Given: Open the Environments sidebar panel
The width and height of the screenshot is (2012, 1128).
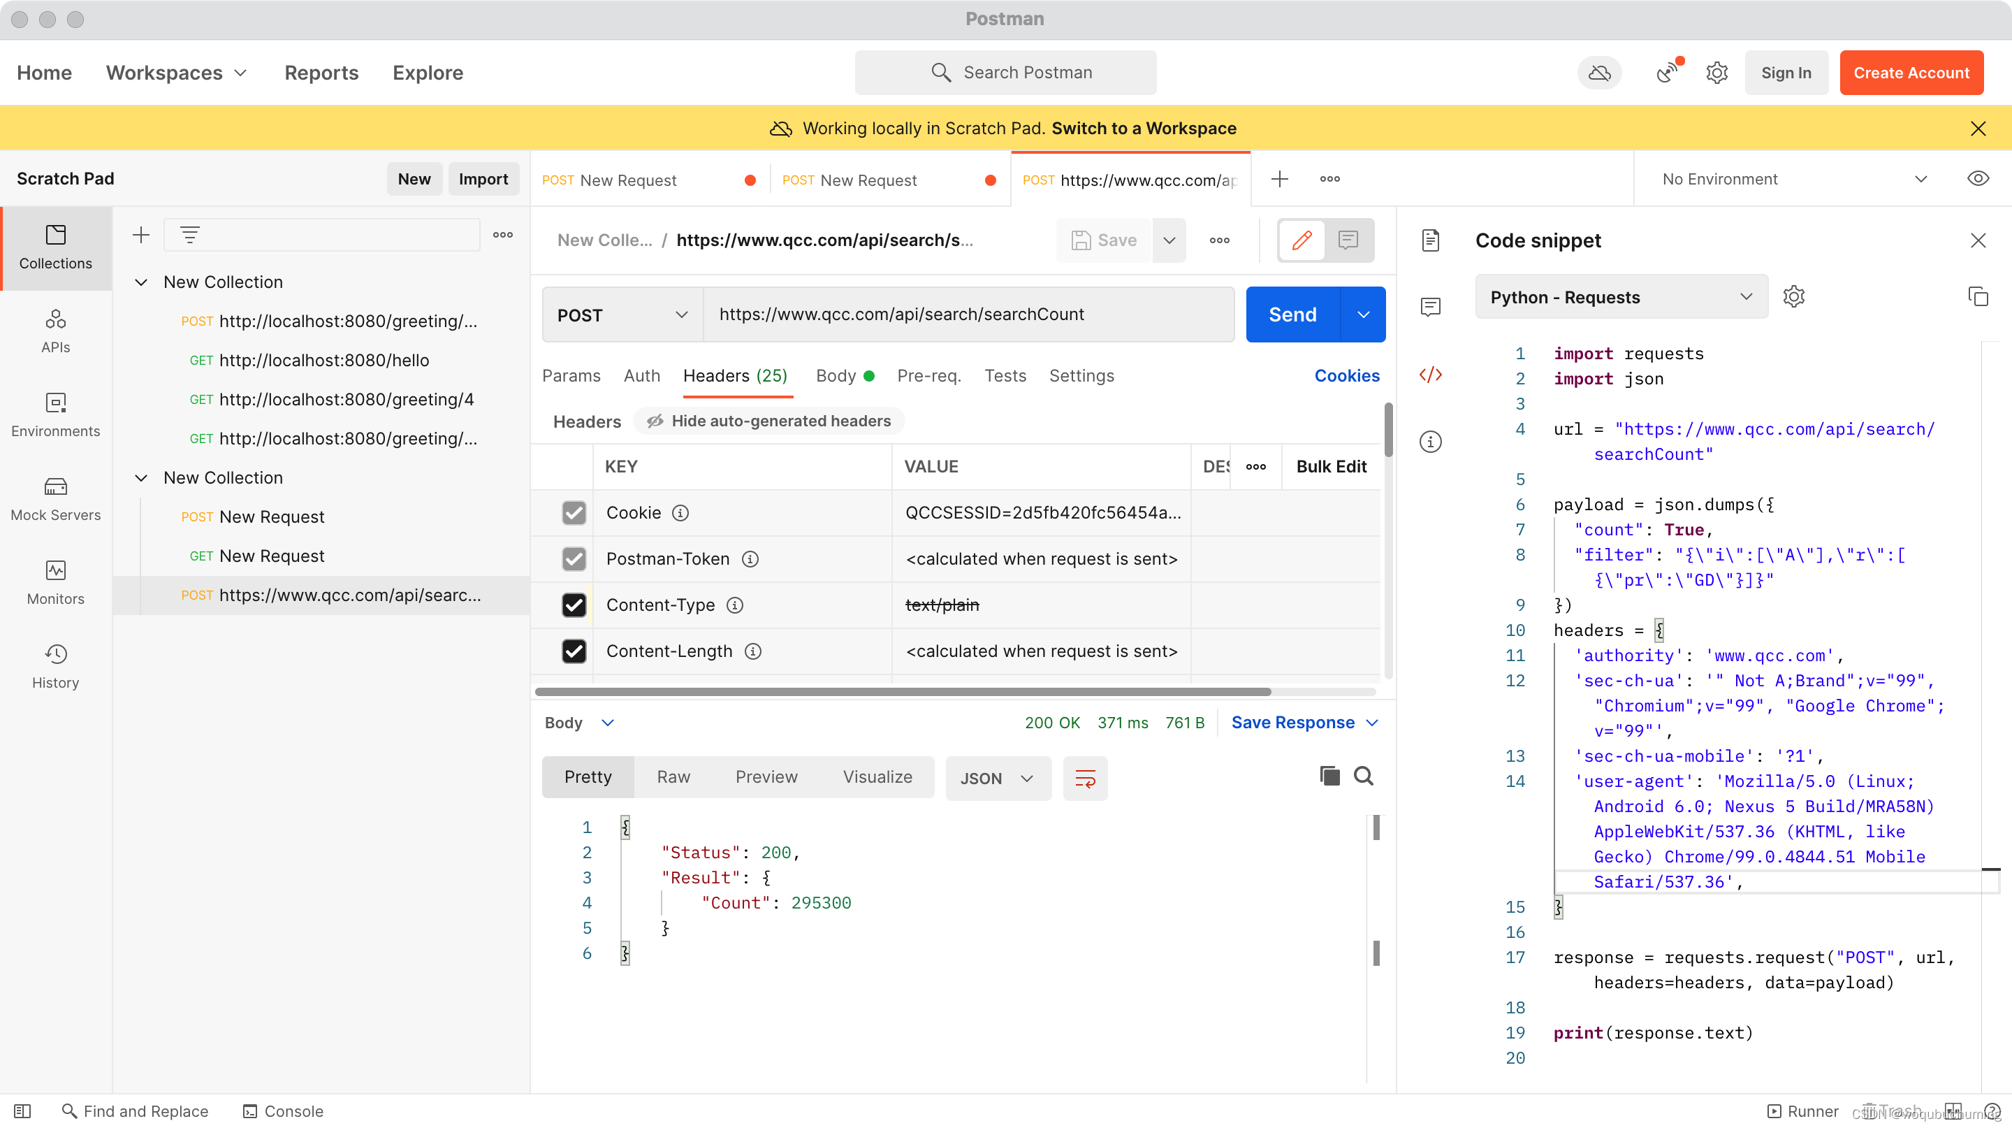Looking at the screenshot, I should pyautogui.click(x=55, y=415).
